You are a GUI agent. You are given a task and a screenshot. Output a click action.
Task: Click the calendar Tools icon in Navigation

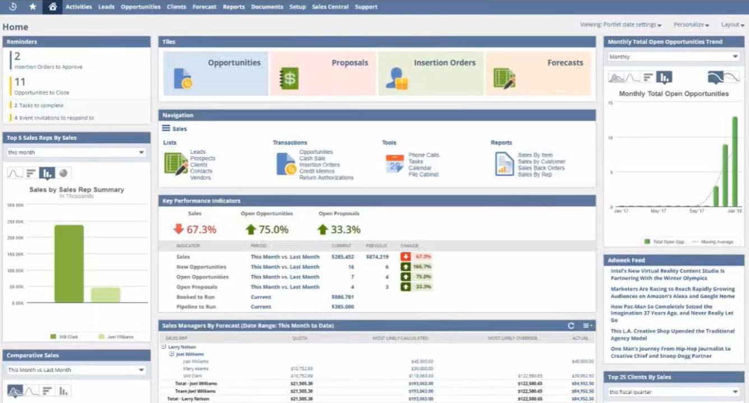pyautogui.click(x=395, y=164)
